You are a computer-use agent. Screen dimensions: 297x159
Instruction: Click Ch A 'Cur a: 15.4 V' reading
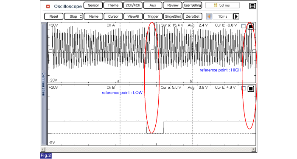(x=172, y=25)
